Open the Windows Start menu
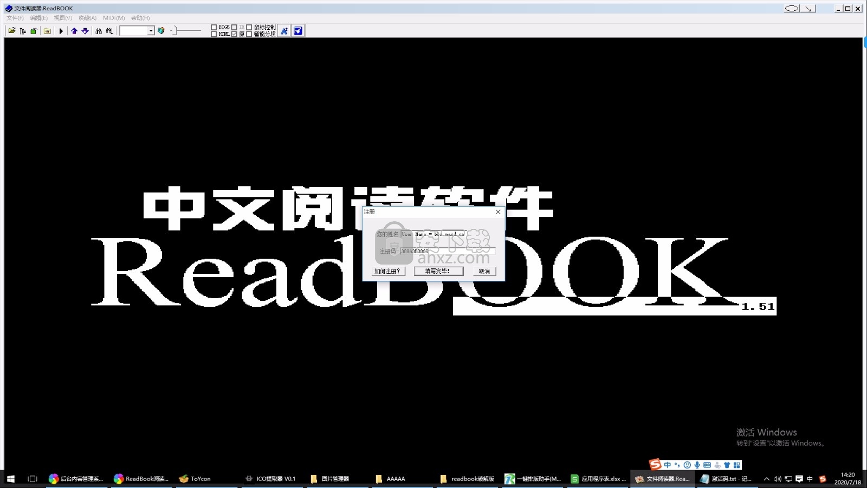867x488 pixels. tap(11, 479)
